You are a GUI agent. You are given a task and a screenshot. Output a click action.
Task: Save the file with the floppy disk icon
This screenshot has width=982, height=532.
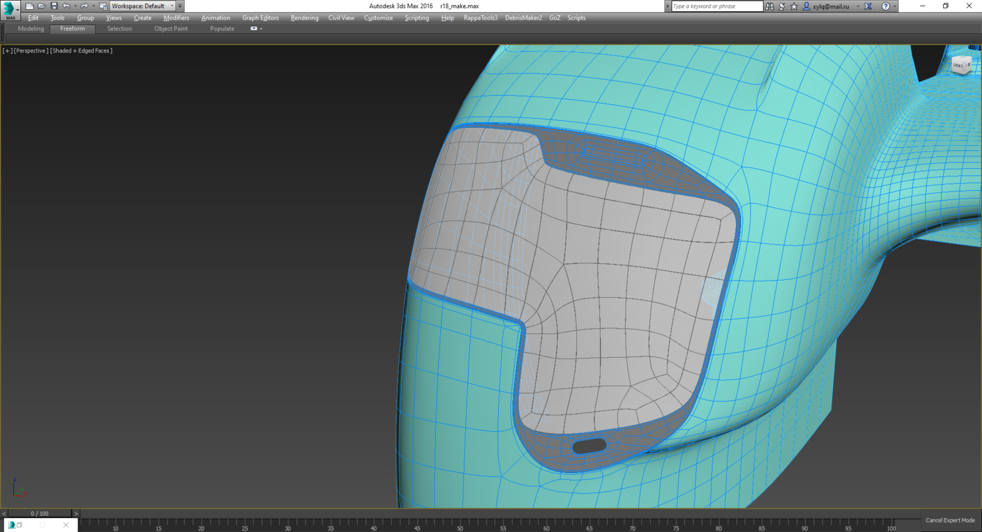tap(54, 6)
